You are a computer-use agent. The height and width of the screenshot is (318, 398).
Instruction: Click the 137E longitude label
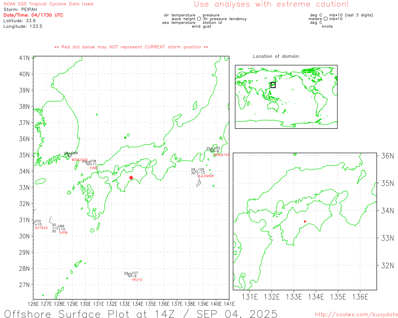(177, 304)
